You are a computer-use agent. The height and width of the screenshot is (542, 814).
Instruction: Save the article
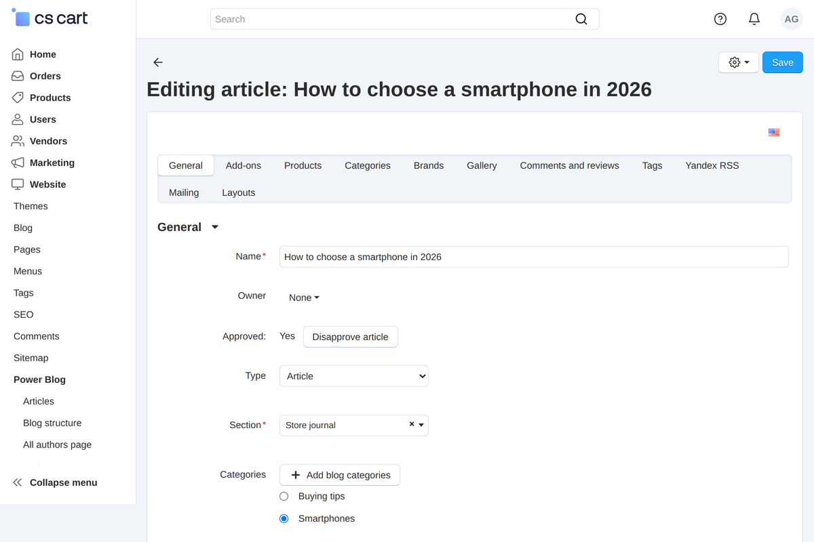[782, 62]
